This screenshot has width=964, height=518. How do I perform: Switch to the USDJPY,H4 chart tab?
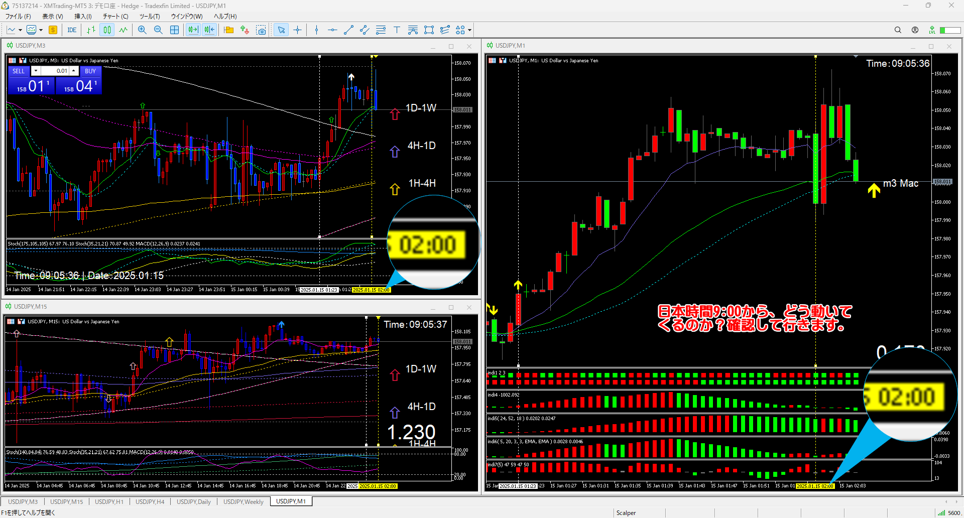coord(150,501)
